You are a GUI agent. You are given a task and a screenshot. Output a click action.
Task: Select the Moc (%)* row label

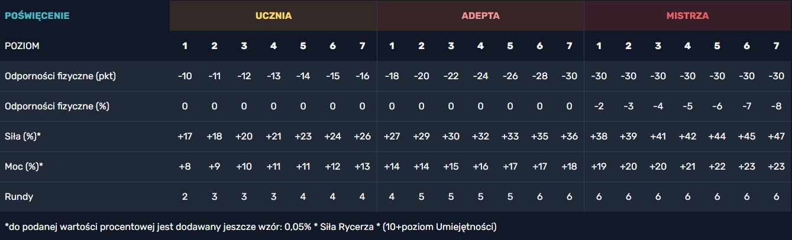pos(24,167)
